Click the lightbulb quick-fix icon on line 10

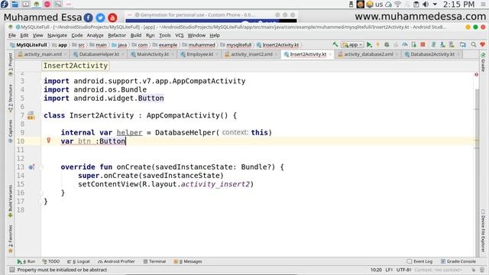point(49,141)
